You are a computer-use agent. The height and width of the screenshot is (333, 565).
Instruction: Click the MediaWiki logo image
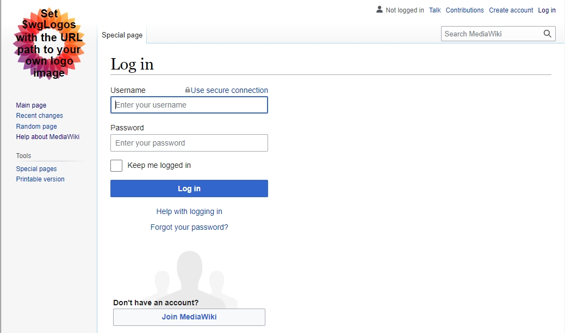point(49,44)
